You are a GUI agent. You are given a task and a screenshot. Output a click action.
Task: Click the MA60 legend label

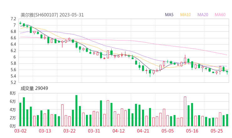[220, 15]
